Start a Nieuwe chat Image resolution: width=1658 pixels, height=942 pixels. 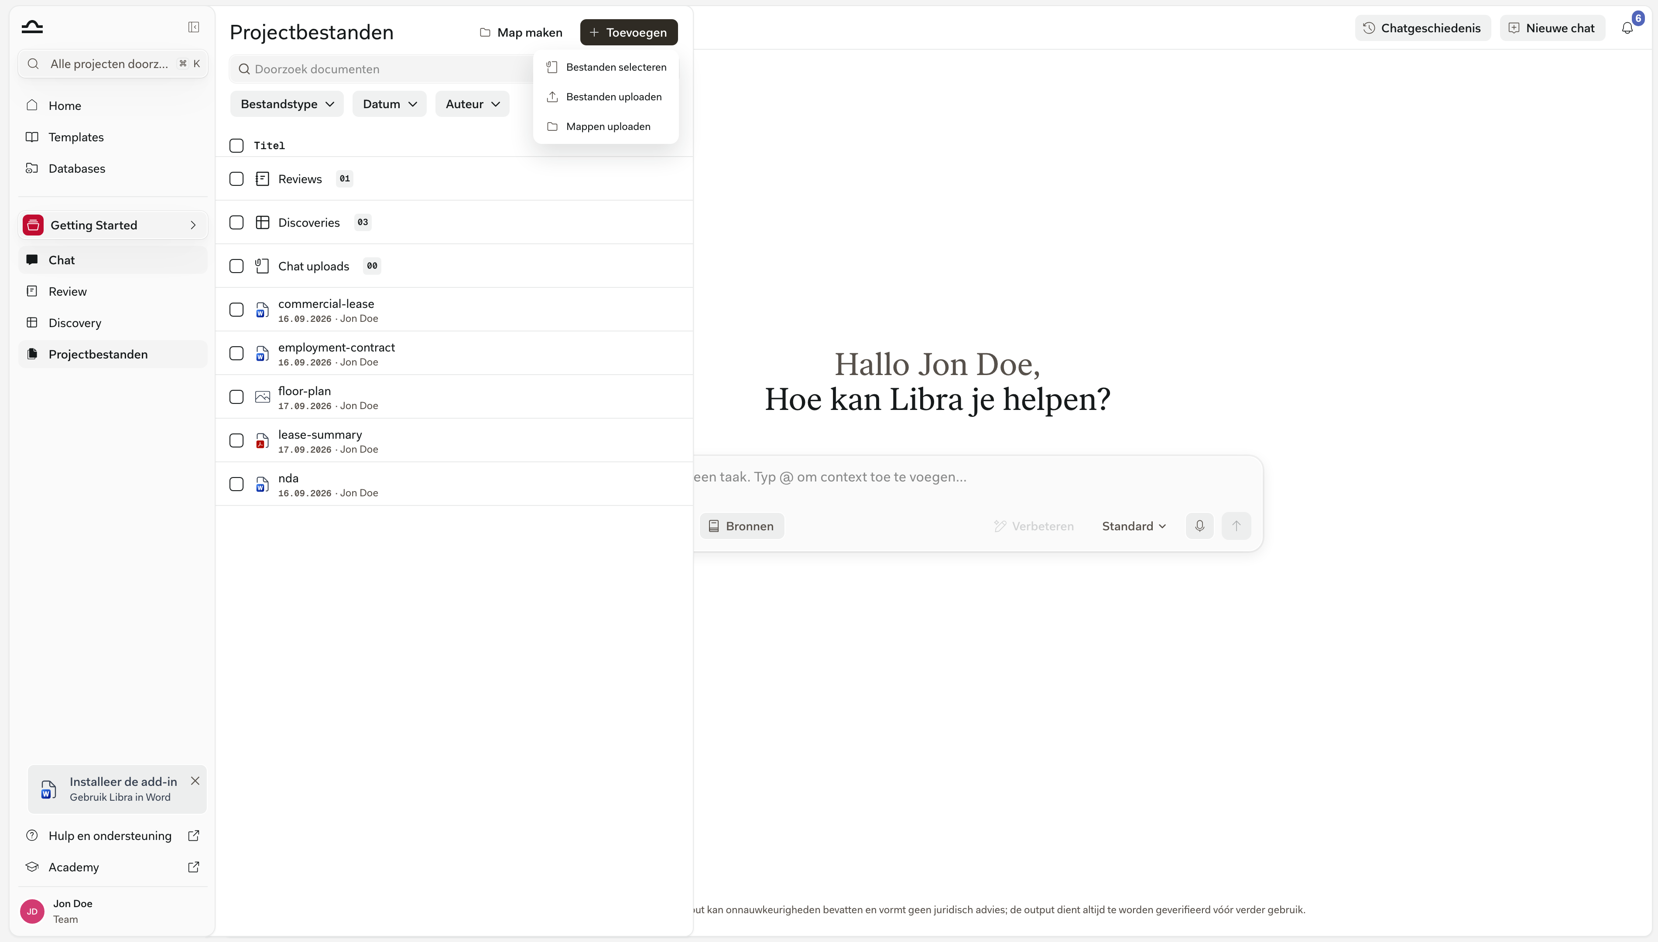point(1552,28)
